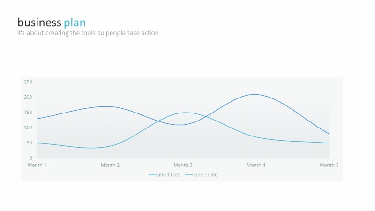Screen dimensions: 375x211
Task: Pick the "Month 3" x-axis label
Action: (x=183, y=165)
